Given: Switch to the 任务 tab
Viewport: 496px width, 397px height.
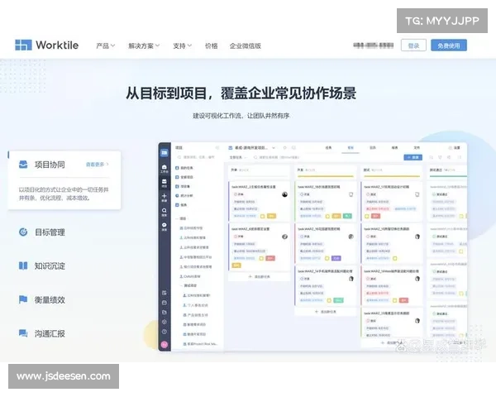Looking at the screenshot, I should click(329, 148).
